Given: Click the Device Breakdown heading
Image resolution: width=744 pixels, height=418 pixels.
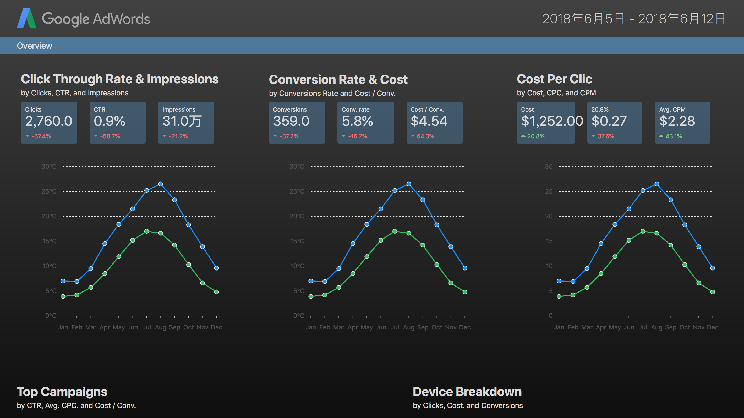Looking at the screenshot, I should [x=467, y=392].
